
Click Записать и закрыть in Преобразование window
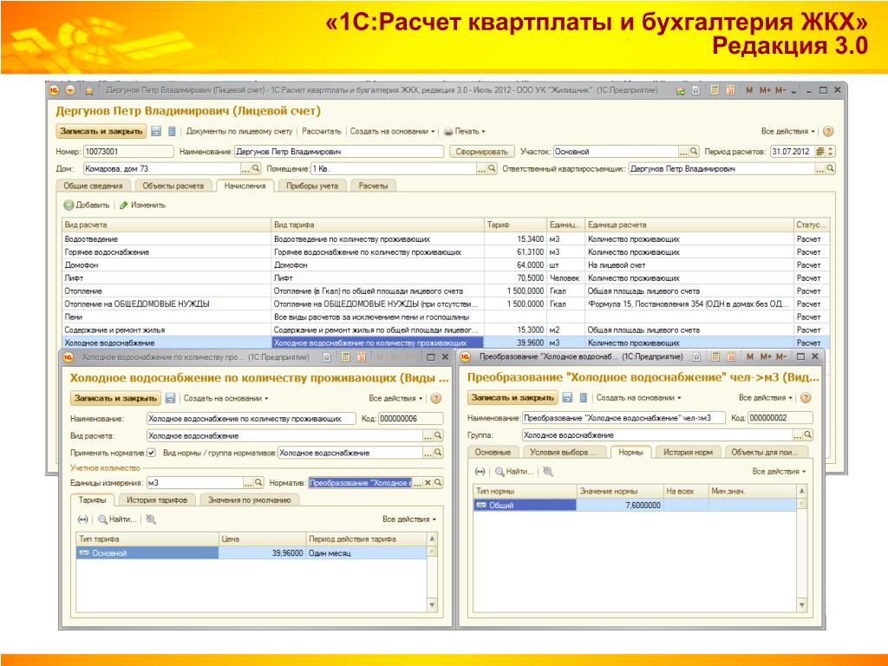point(513,397)
